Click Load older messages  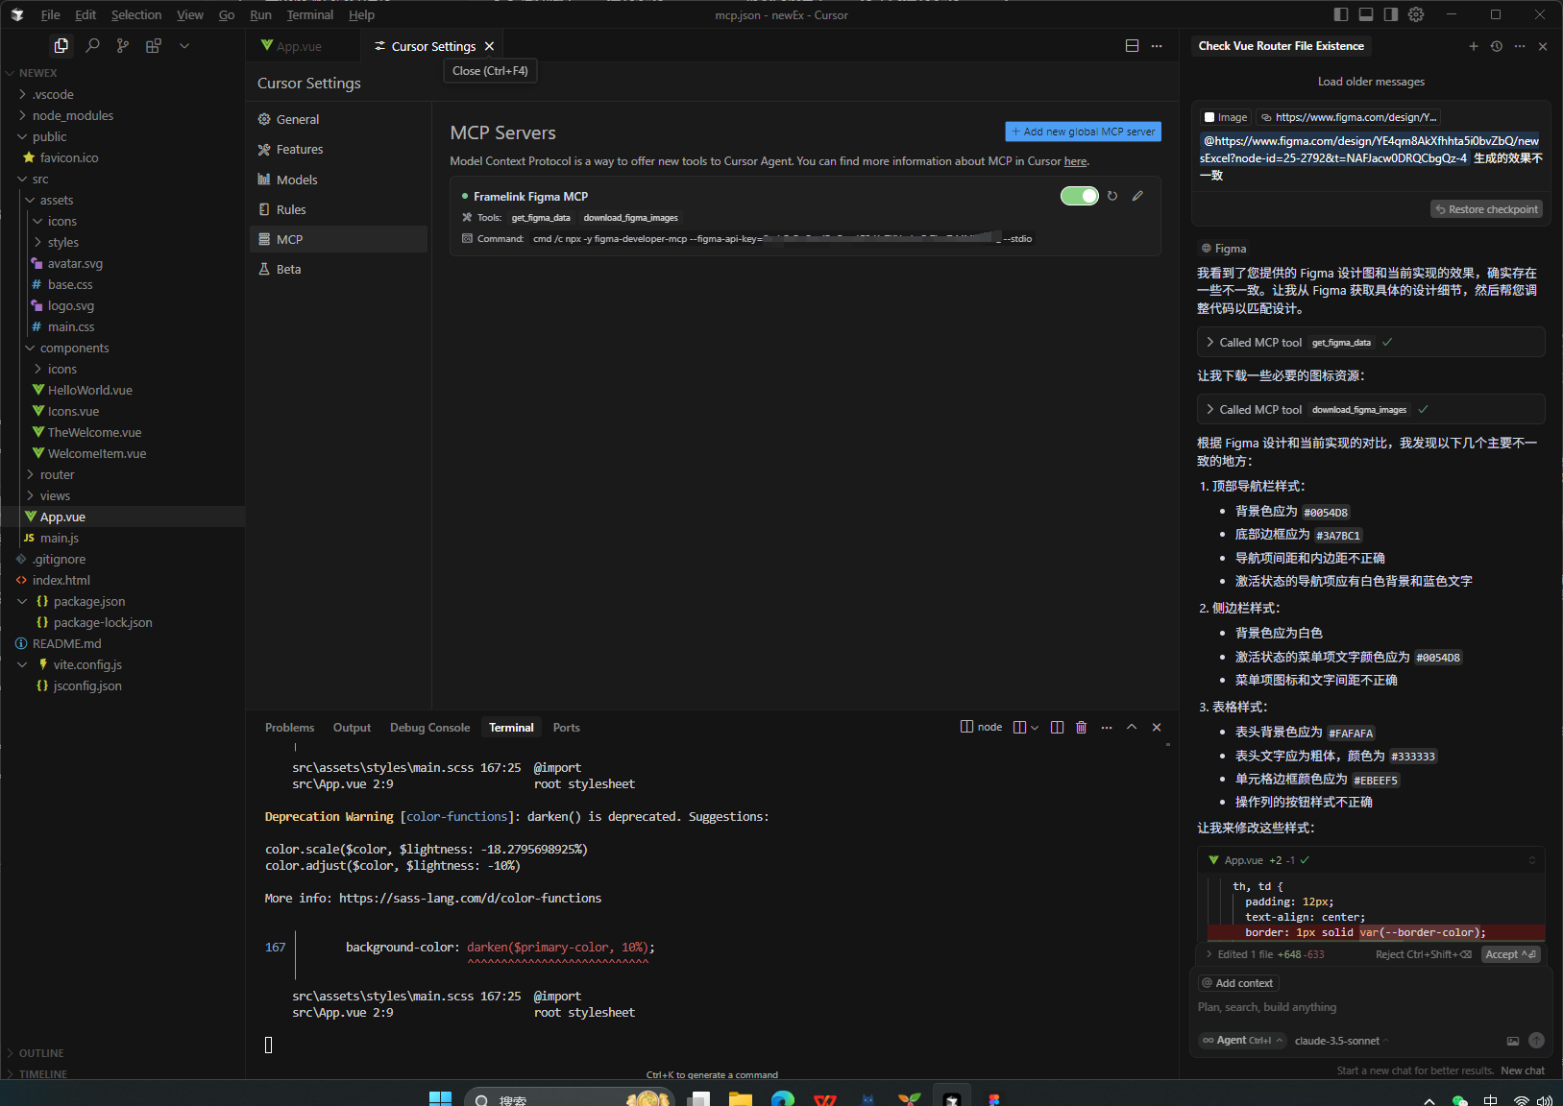coord(1371,82)
